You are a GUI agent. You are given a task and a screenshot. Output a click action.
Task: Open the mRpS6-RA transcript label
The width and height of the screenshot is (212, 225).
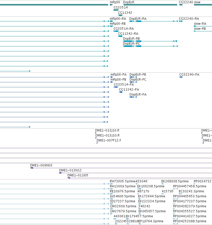pyautogui.click(x=118, y=19)
